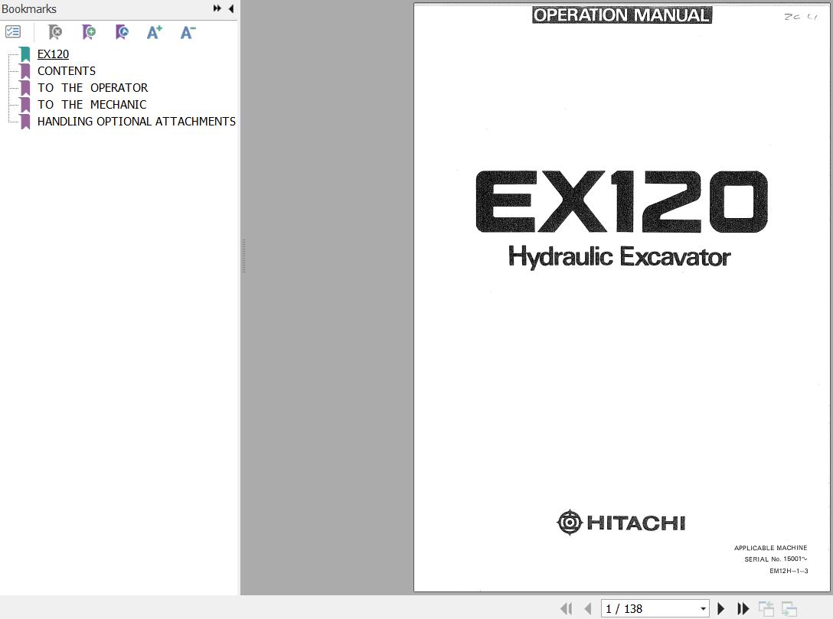The image size is (833, 619).
Task: Select the bookmark icon beside EX120
Action: tap(25, 54)
